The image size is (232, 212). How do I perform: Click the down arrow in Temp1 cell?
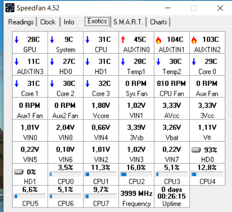tap(123, 62)
